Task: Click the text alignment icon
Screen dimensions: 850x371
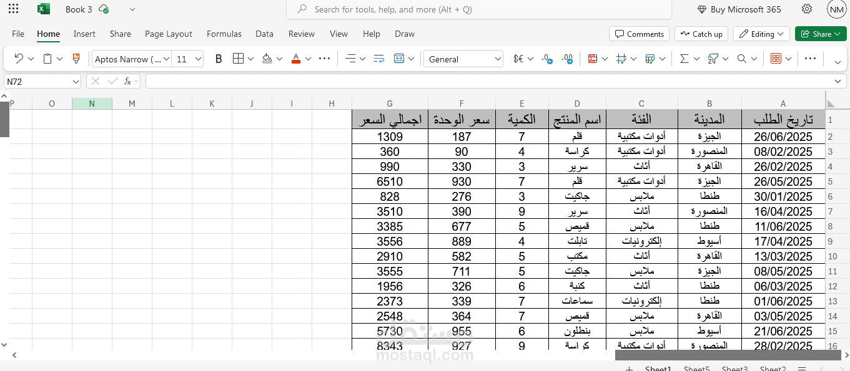Action: coord(350,59)
